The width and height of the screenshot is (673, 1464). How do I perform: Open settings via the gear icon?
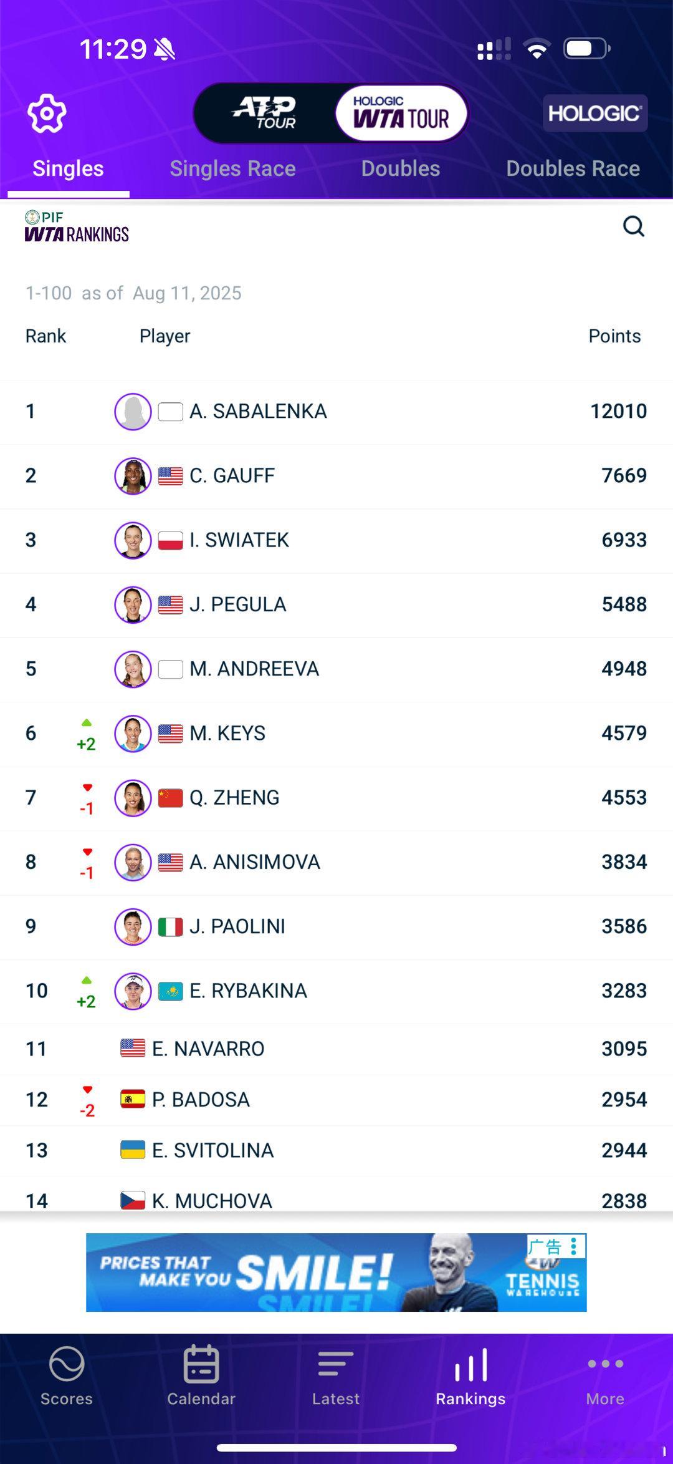point(47,114)
